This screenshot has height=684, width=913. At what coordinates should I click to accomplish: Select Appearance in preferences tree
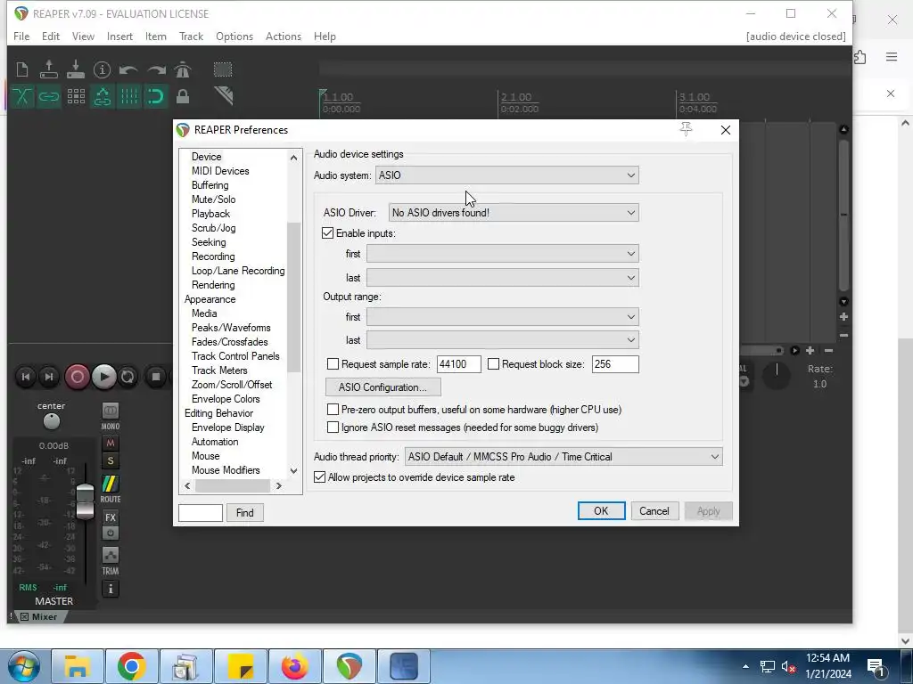tap(210, 299)
